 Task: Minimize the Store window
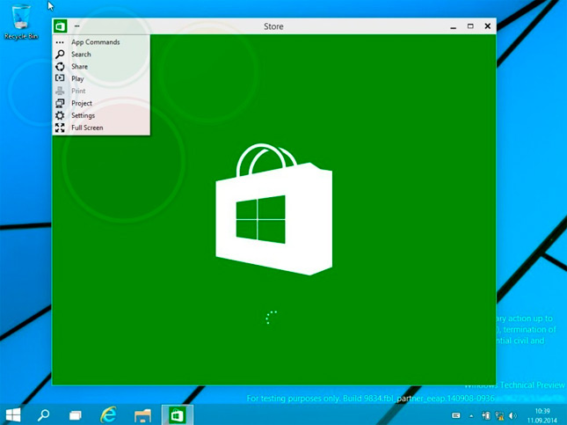[x=453, y=26]
